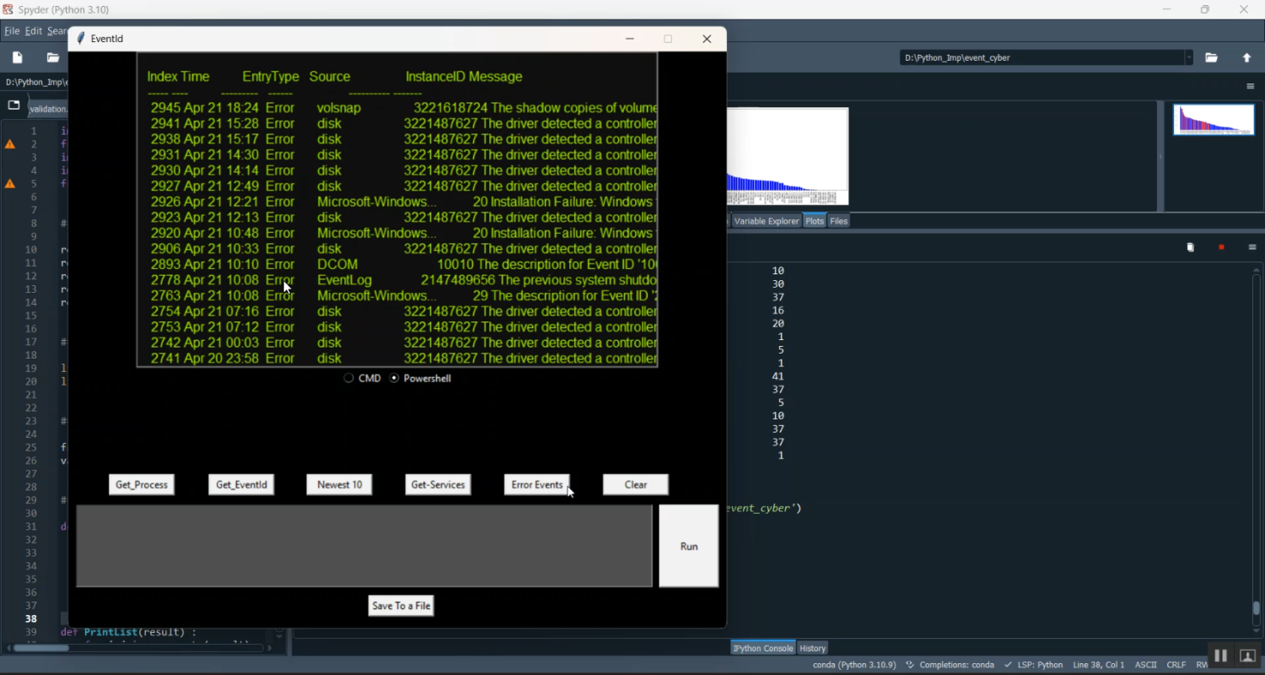Open the Plots pane options menu
This screenshot has height=675, width=1265.
[x=1251, y=86]
